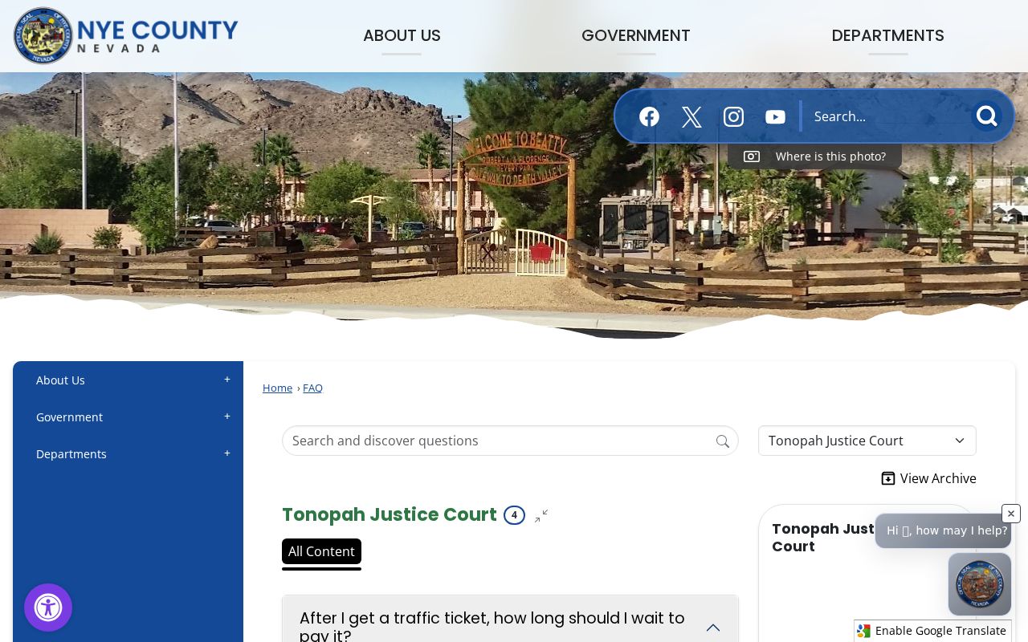1028x642 pixels.
Task: Expand the Departments sidebar item
Action: pos(227,453)
